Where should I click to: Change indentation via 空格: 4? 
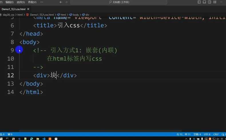(x=197, y=134)
